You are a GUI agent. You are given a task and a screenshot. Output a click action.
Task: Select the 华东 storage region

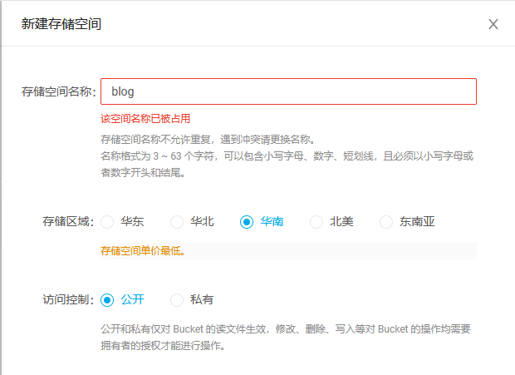(107, 222)
